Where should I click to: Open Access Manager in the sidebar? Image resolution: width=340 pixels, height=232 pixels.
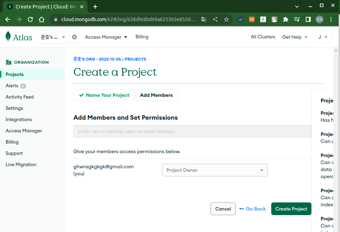click(x=24, y=131)
